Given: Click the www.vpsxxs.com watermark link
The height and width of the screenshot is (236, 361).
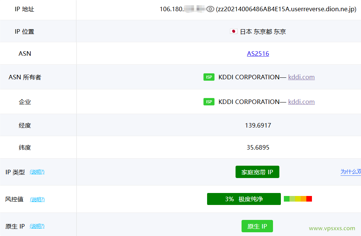Looking at the screenshot, I should point(331,228).
